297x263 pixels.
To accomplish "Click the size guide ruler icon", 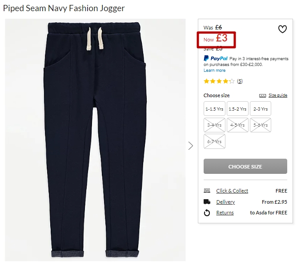I will (262, 96).
